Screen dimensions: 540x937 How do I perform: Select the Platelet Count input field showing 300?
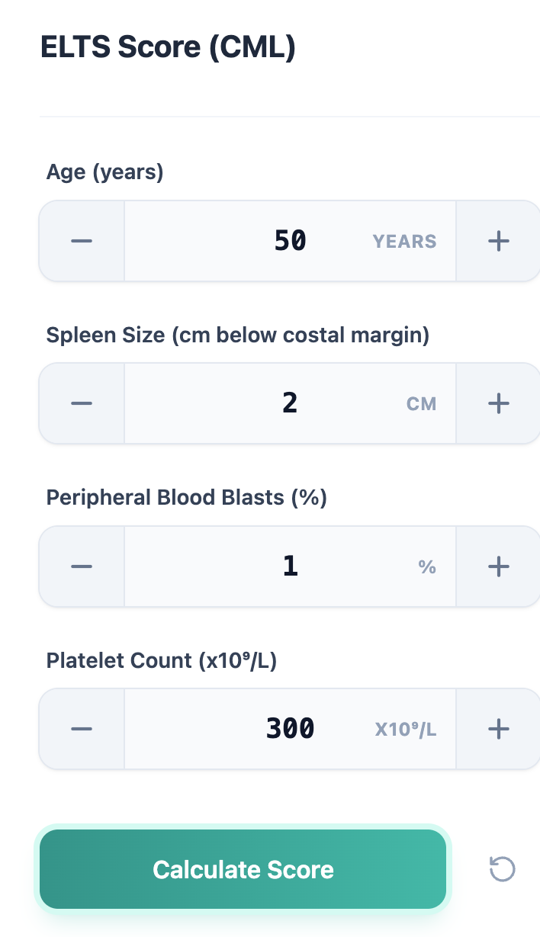click(x=290, y=728)
